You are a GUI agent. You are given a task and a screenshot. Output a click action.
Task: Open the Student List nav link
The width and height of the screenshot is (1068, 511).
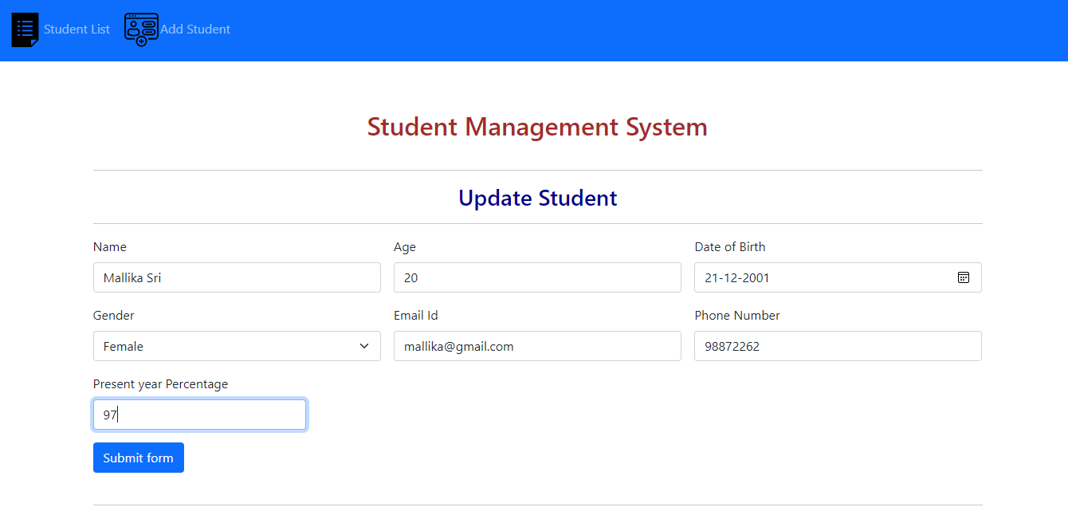point(77,29)
